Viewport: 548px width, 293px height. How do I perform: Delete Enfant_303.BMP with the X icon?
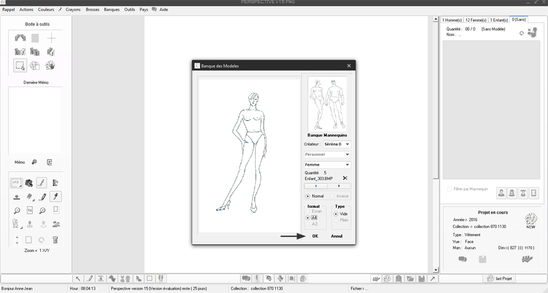point(345,178)
